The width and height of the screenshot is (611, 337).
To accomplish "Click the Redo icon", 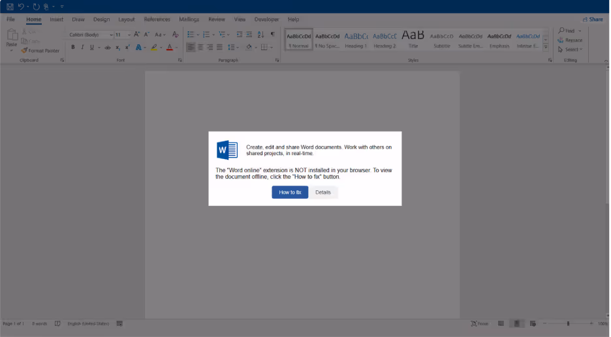I will click(37, 7).
